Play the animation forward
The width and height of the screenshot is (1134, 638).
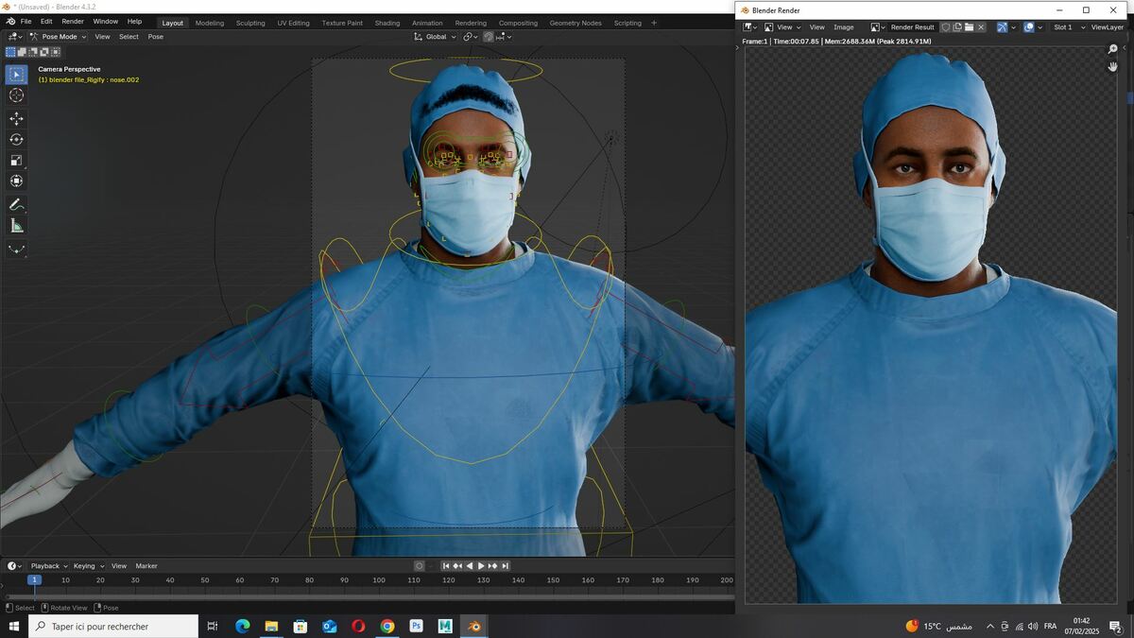point(481,566)
